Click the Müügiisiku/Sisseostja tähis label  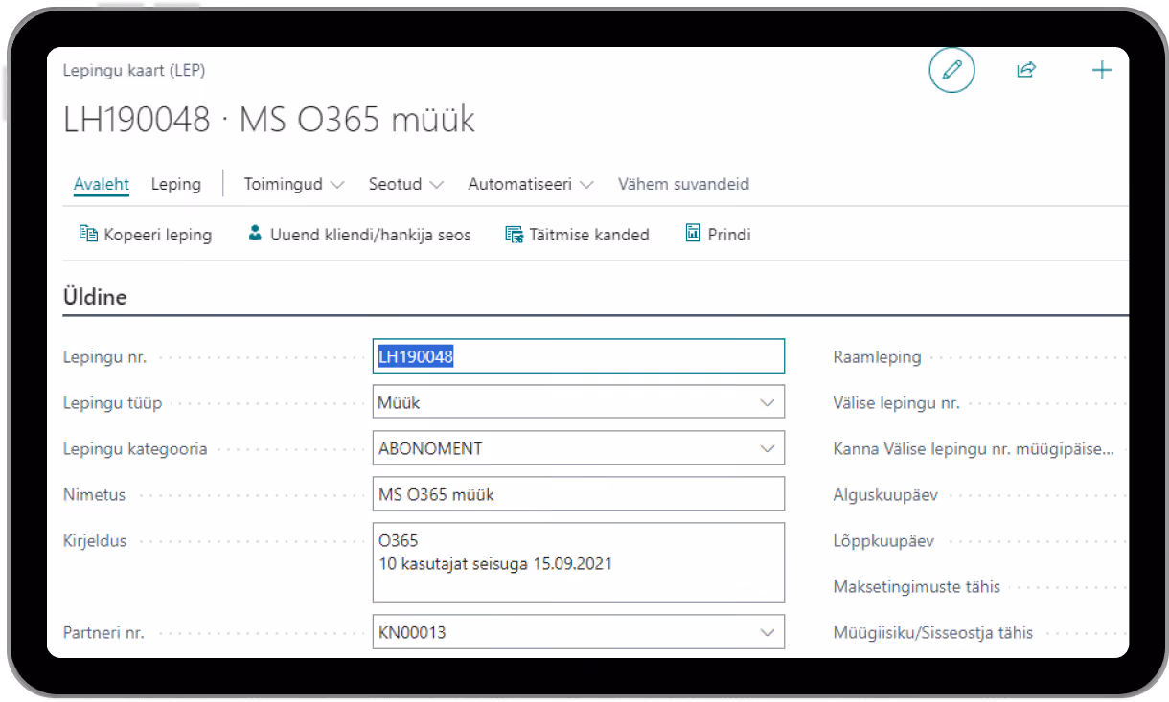(x=933, y=633)
